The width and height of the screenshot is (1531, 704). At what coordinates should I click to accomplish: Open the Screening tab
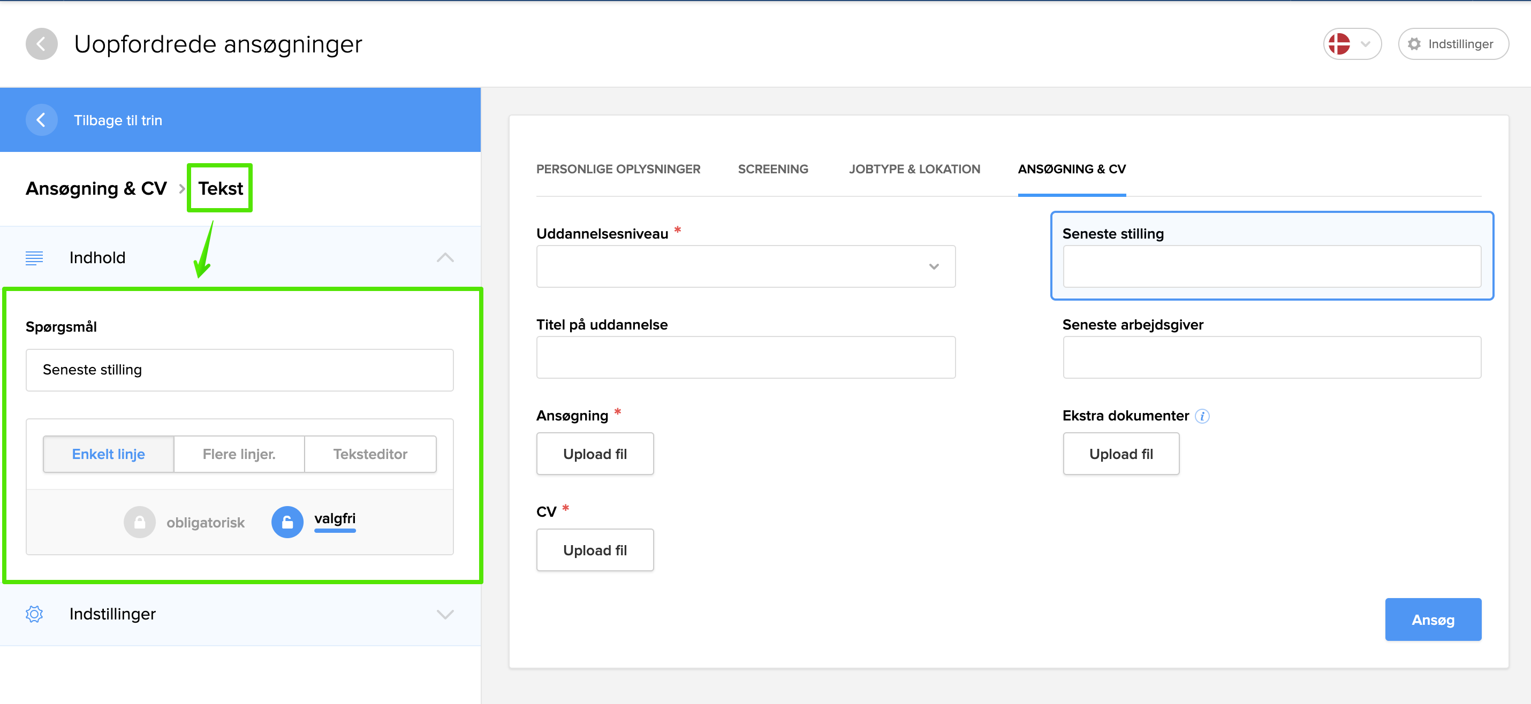click(772, 169)
